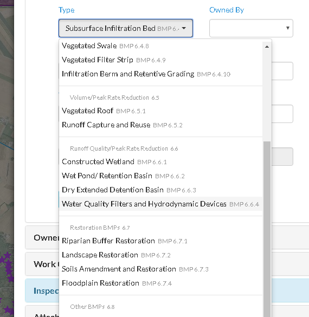Choose Infiltration Berm and Retentive Grading

(161, 74)
